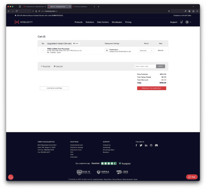Open deployment settings gear icon
Image resolution: width=206 pixels, height=189 pixels.
[x=106, y=50]
